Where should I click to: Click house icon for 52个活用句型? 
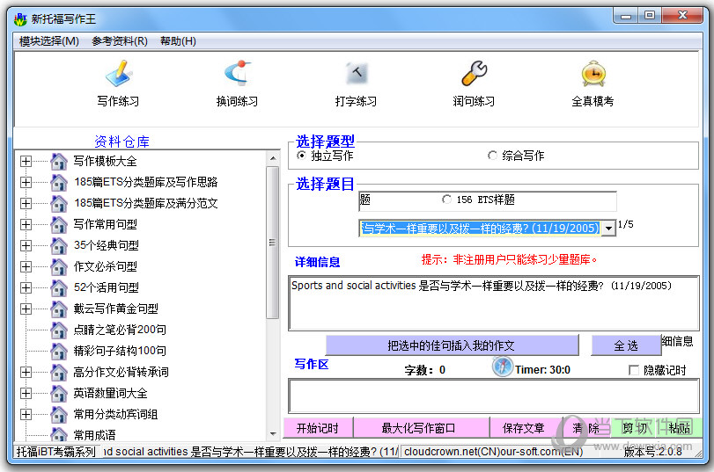[x=59, y=287]
